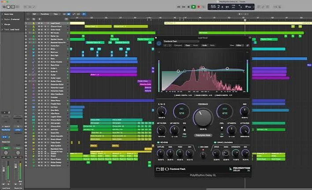Expand the Groups section

coord(2,25)
